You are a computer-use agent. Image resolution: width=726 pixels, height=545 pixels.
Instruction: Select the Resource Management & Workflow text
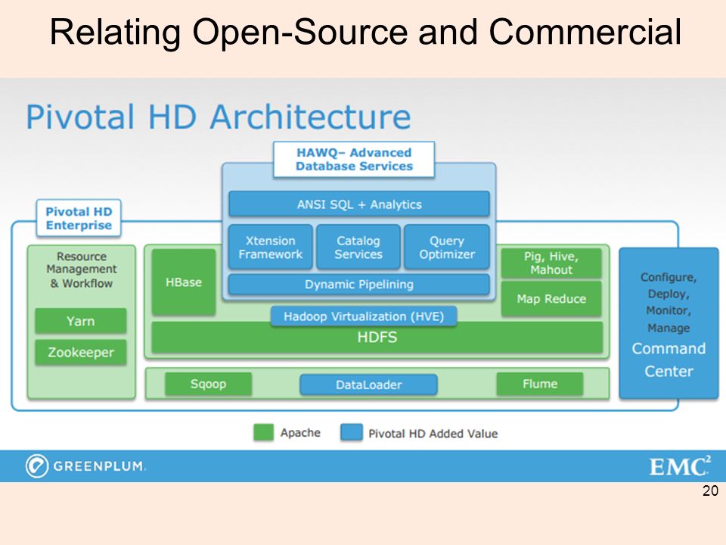[82, 269]
